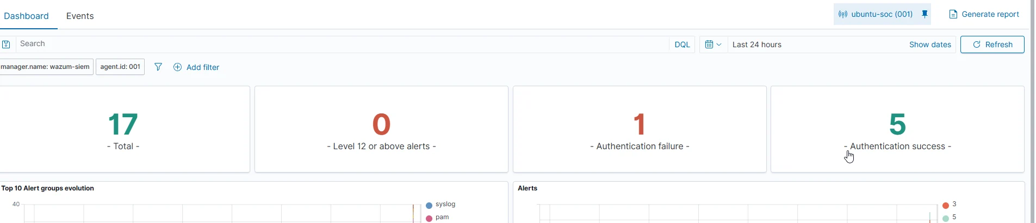The height and width of the screenshot is (223, 1036).
Task: Select manager.name: wazum-siem filter pill
Action: (46, 67)
